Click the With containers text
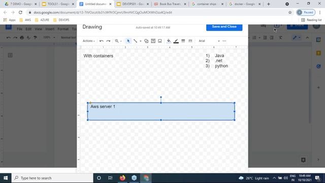325x183 pixels. [98, 56]
